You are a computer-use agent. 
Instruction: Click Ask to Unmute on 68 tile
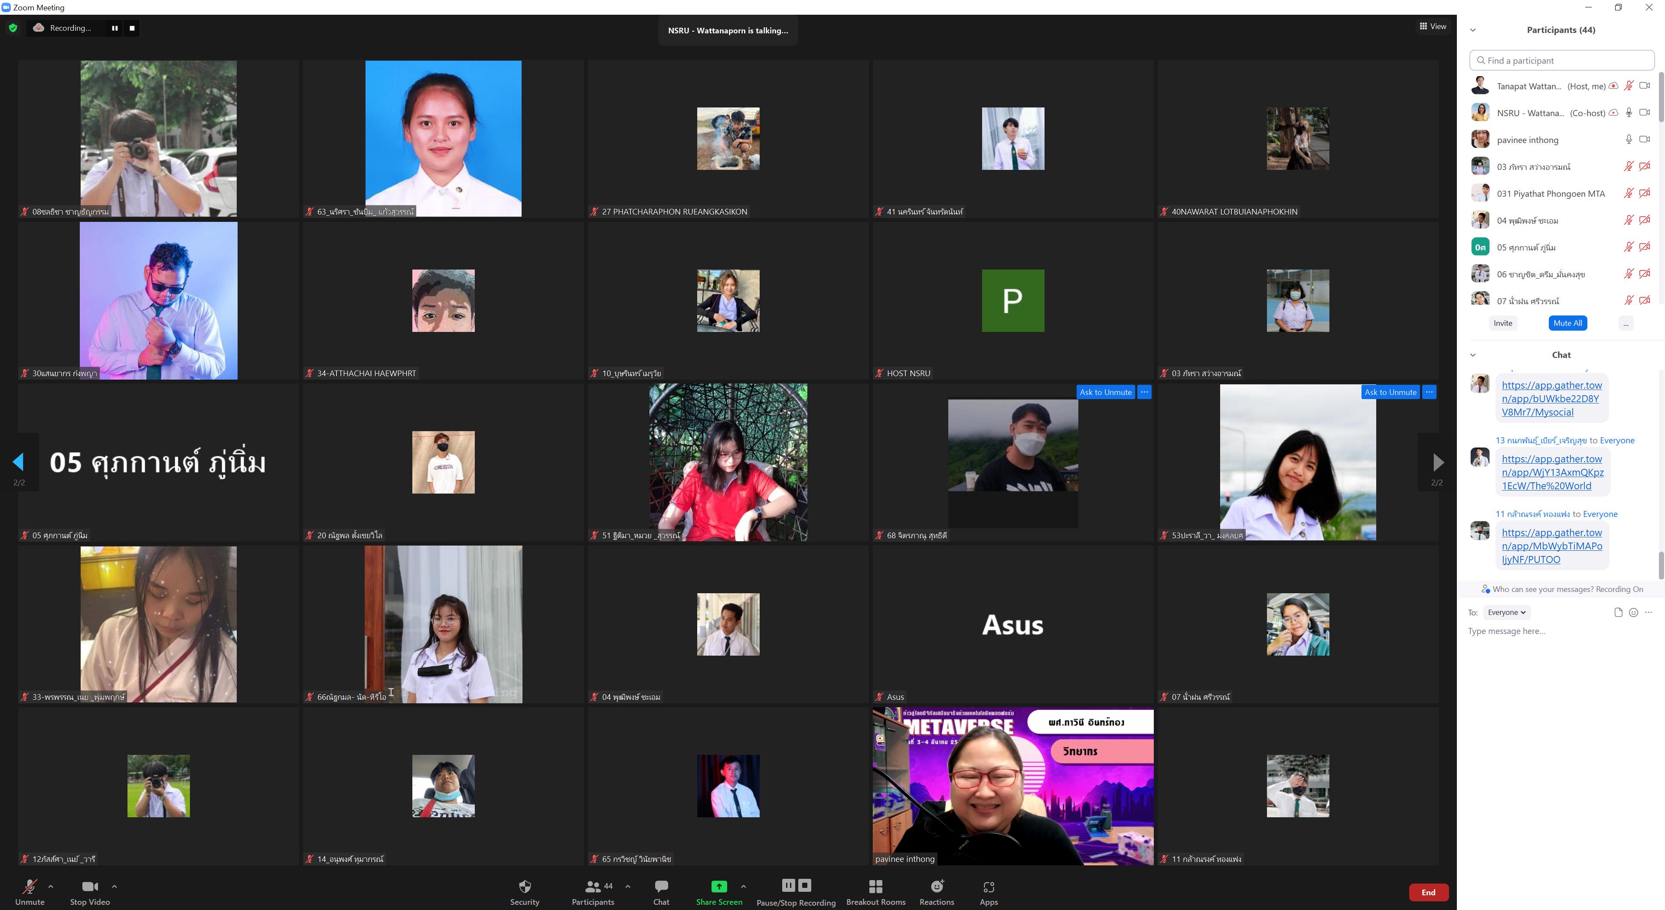[x=1105, y=392]
